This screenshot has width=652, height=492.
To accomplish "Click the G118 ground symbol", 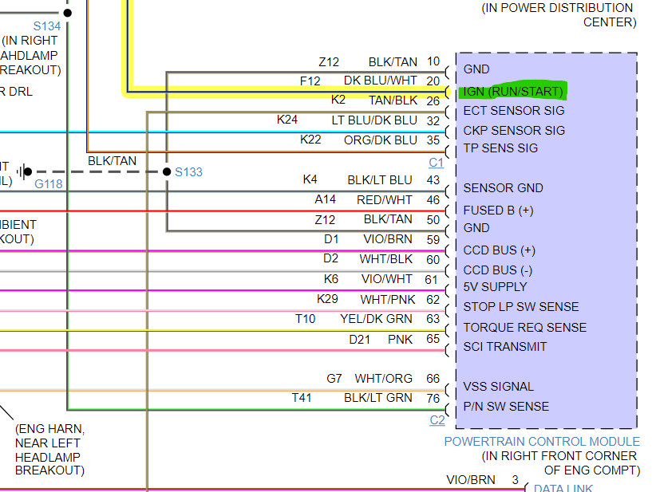I will pos(25,171).
